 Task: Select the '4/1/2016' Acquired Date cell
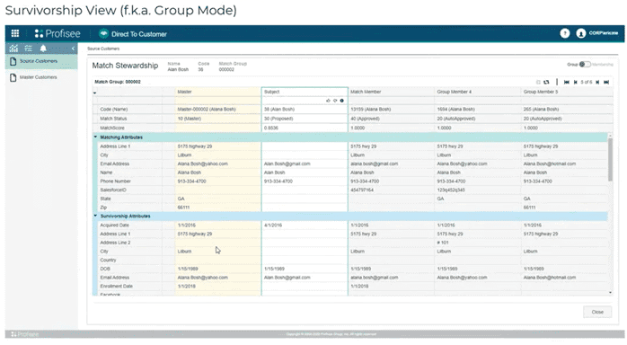(x=305, y=226)
